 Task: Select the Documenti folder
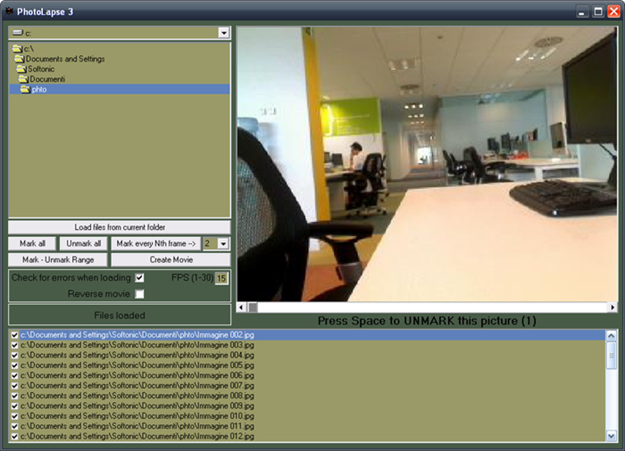(x=119, y=79)
